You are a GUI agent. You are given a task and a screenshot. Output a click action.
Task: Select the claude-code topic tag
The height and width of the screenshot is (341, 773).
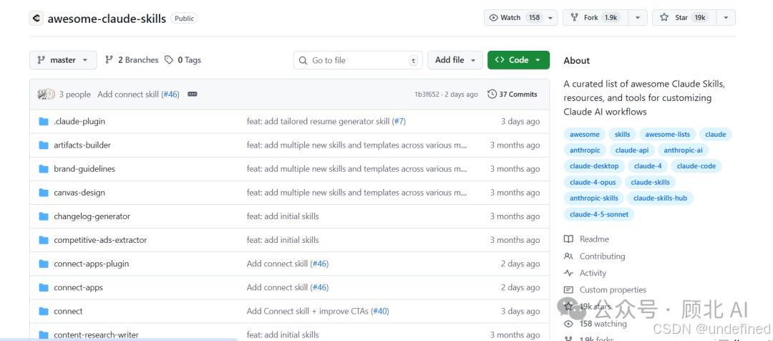[696, 165]
